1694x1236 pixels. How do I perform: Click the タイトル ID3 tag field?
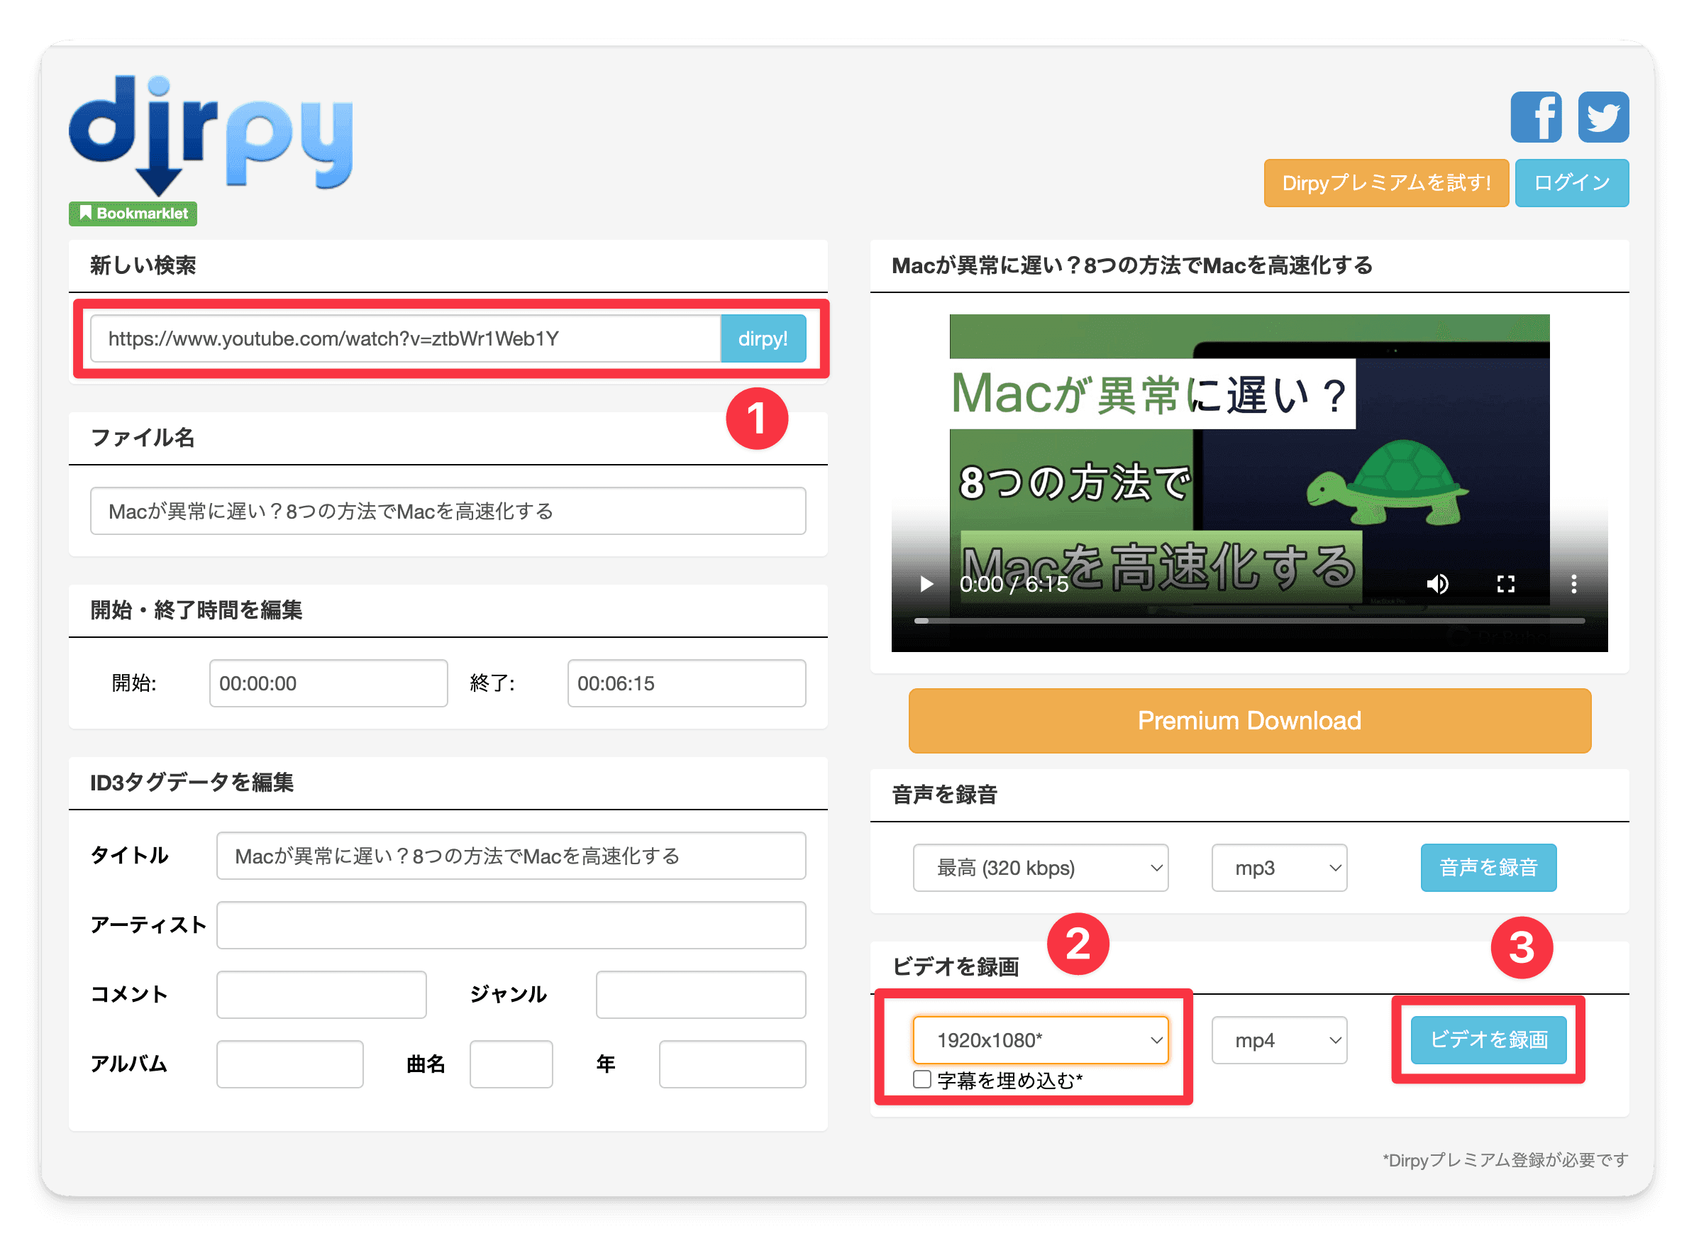(511, 855)
